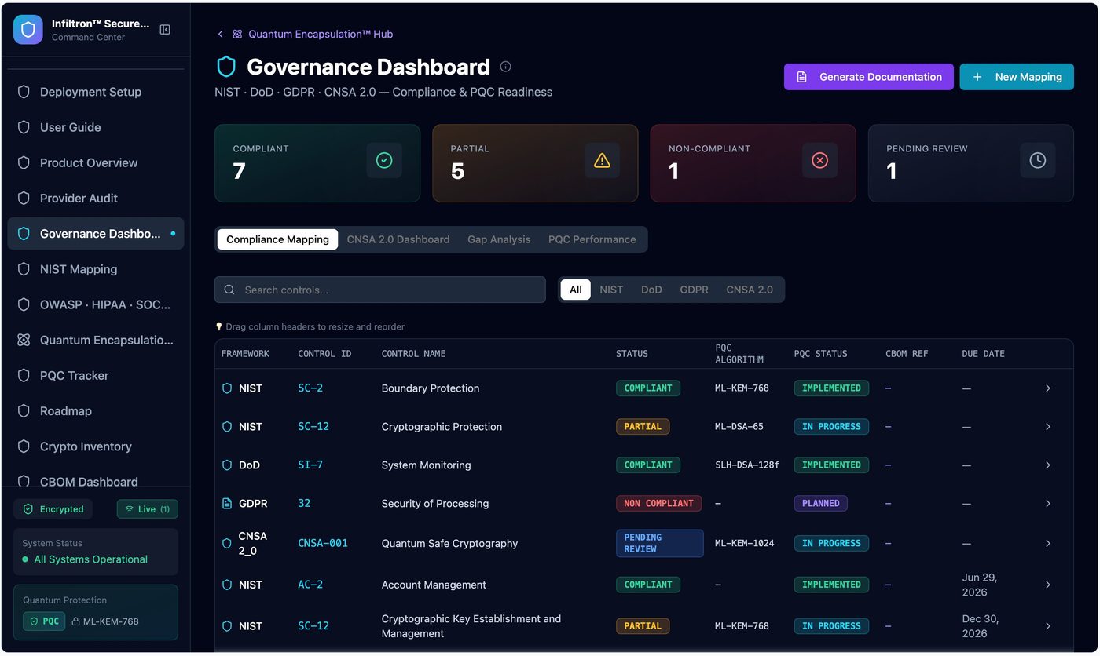
Task: Click the Partial card warning triangle icon
Action: [602, 160]
